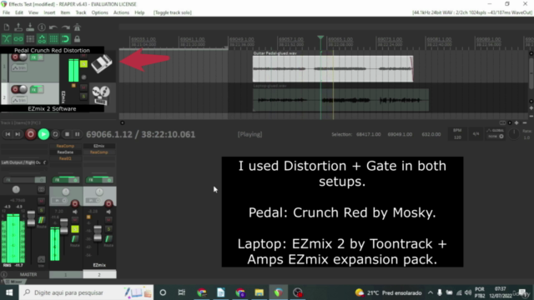This screenshot has height=300, width=534.
Task: Open the Track menu
Action: click(x=81, y=12)
